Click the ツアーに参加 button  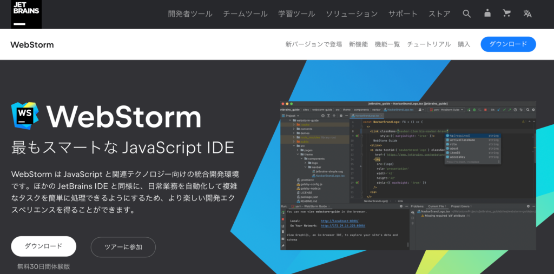pyautogui.click(x=123, y=247)
